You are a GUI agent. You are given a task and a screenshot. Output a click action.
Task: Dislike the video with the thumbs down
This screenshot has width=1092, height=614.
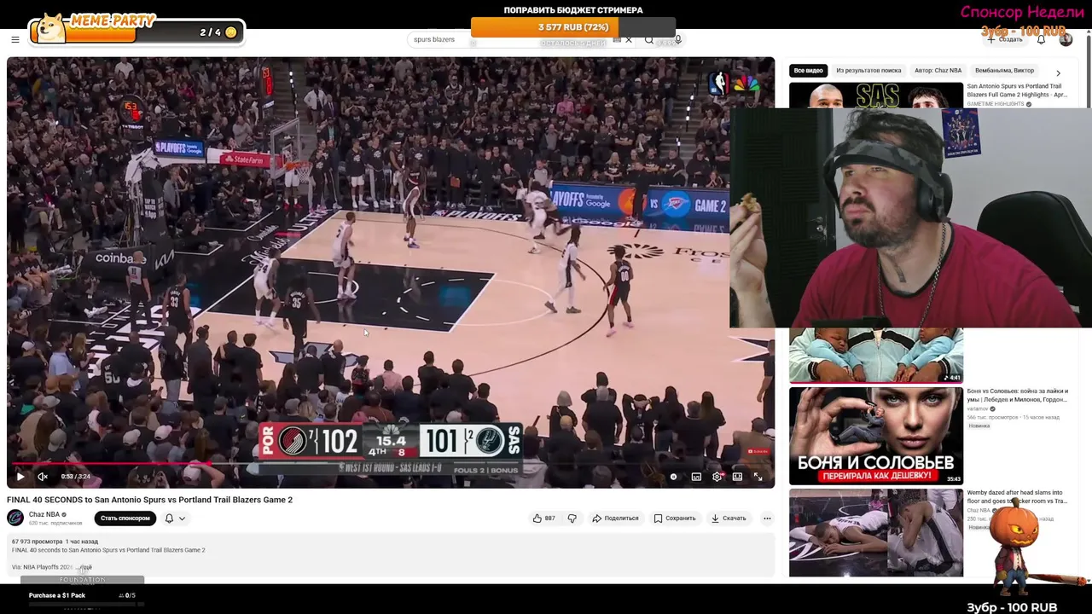572,518
